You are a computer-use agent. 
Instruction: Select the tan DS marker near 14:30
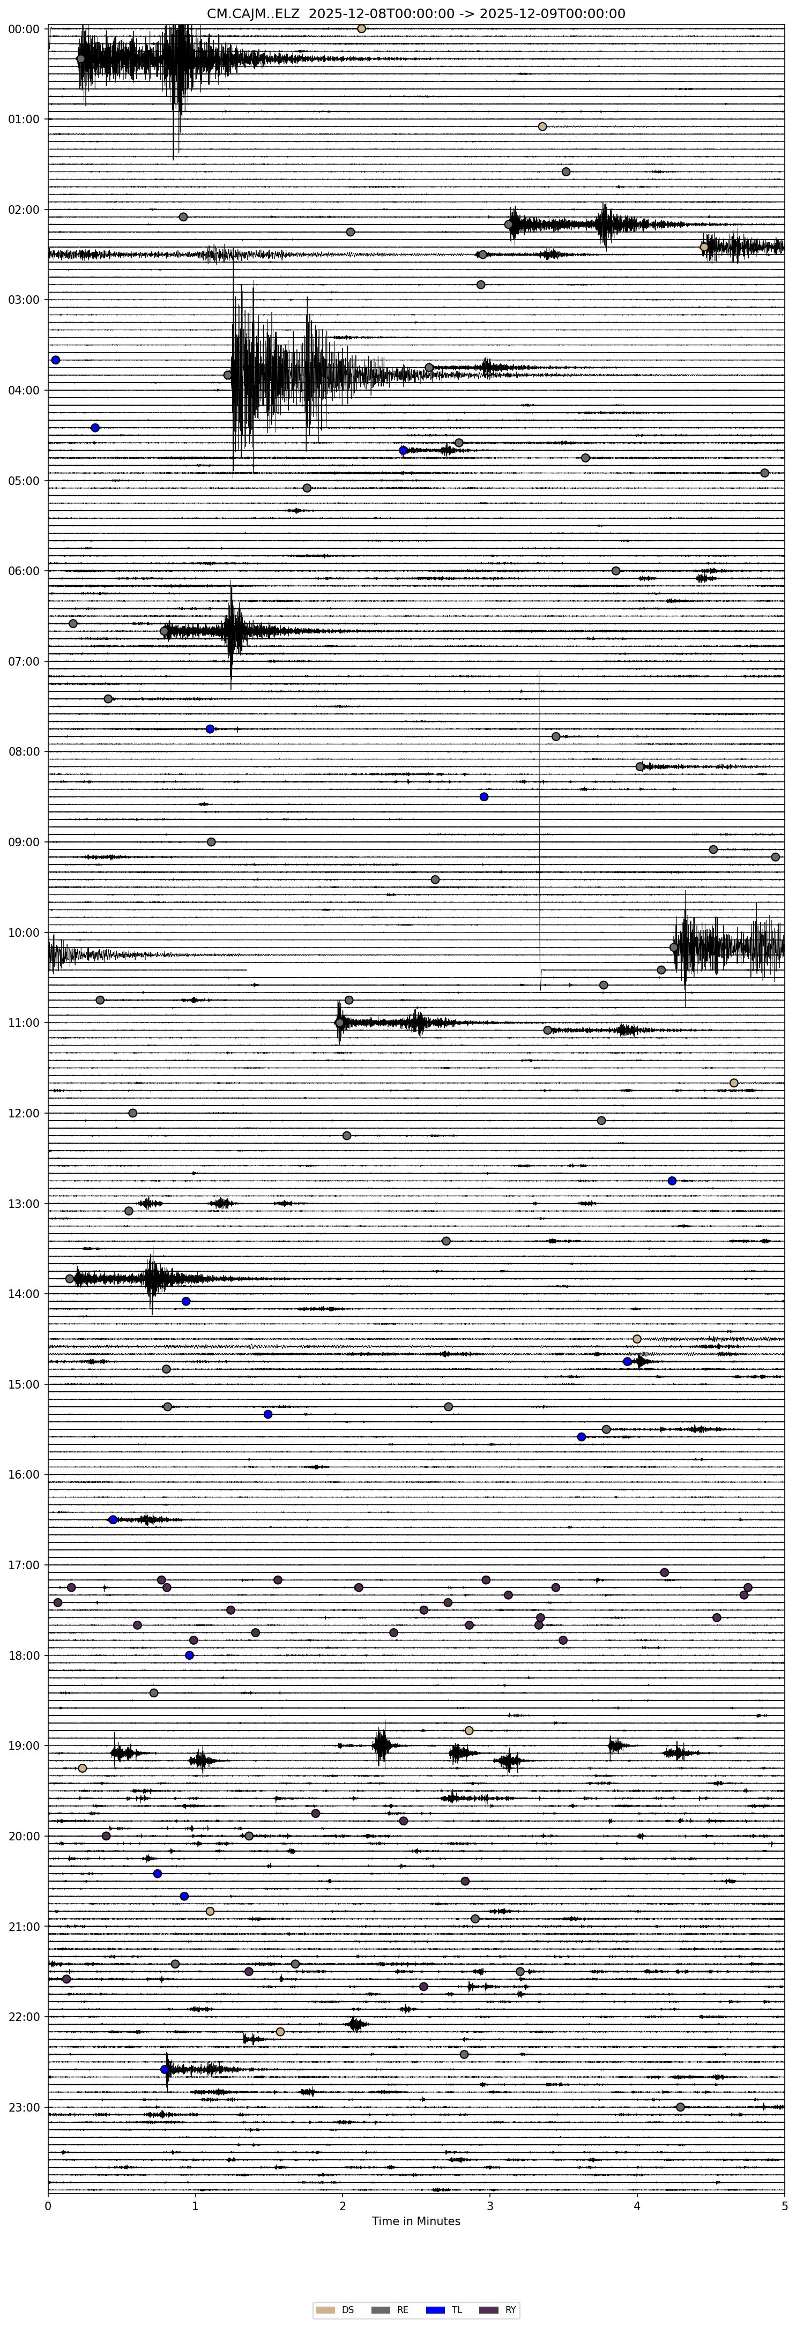[637, 1339]
